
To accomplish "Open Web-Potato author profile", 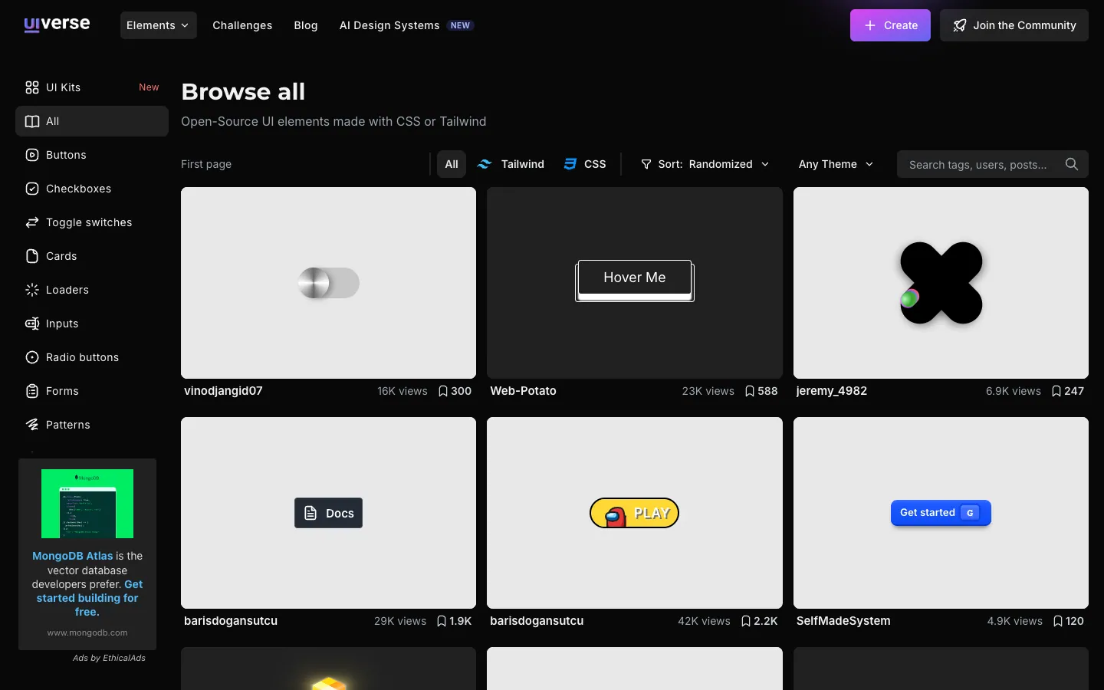I will click(524, 391).
